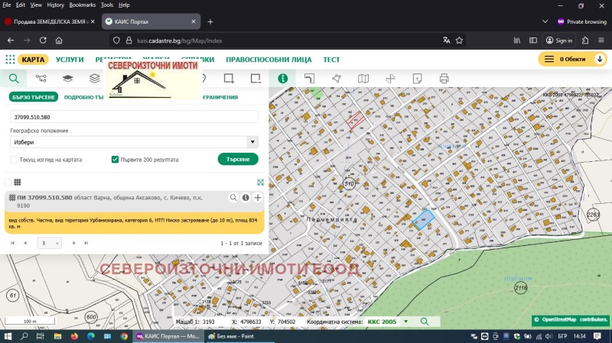Screen dimensions: 612x343
Task: Open 'Географско положение' dropdown
Action: (134, 142)
